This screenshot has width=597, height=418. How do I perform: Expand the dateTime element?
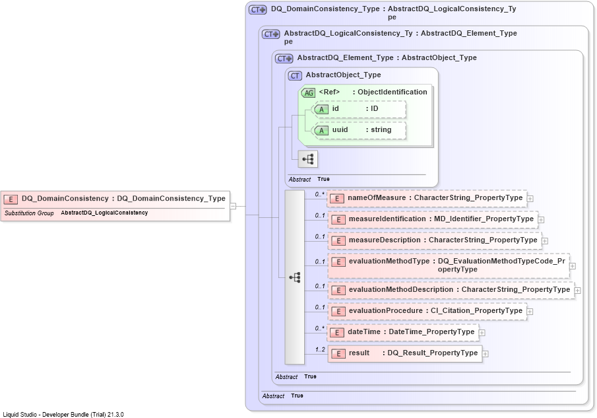[482, 333]
